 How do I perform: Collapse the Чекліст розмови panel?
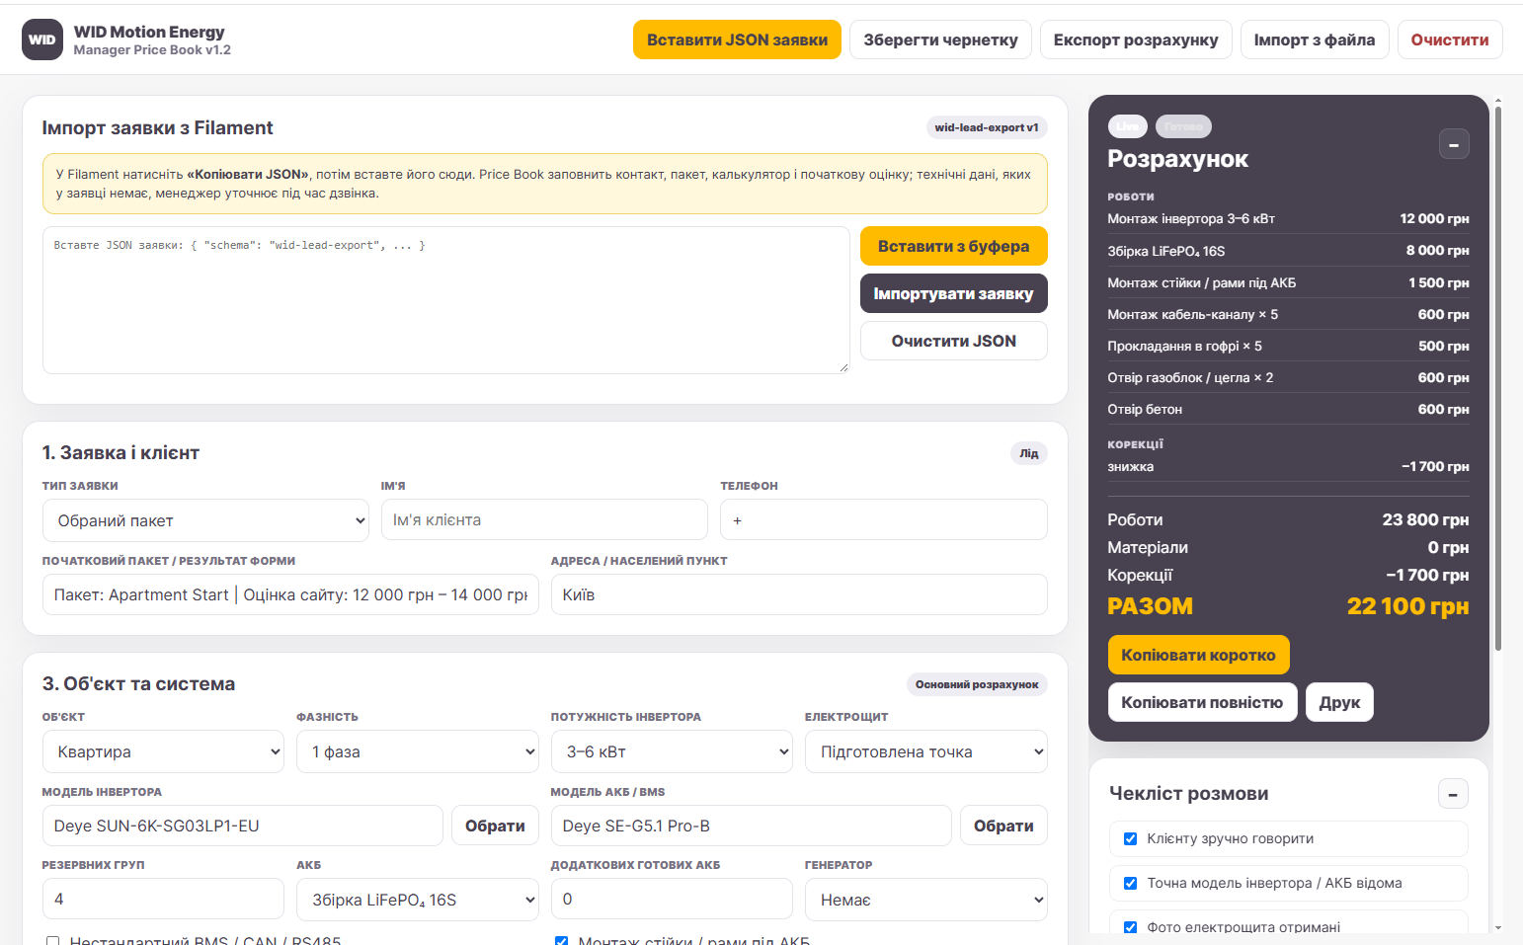click(x=1453, y=794)
